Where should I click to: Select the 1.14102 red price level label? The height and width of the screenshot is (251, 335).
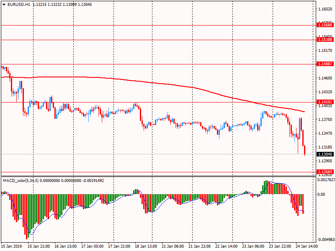[x=325, y=102]
